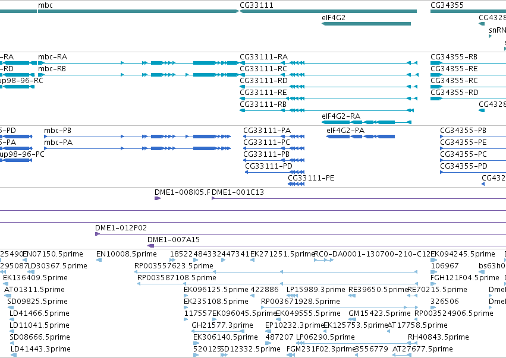Select EST LD41443.3prime label
This screenshot has height=358, width=506.
[x=40, y=349]
